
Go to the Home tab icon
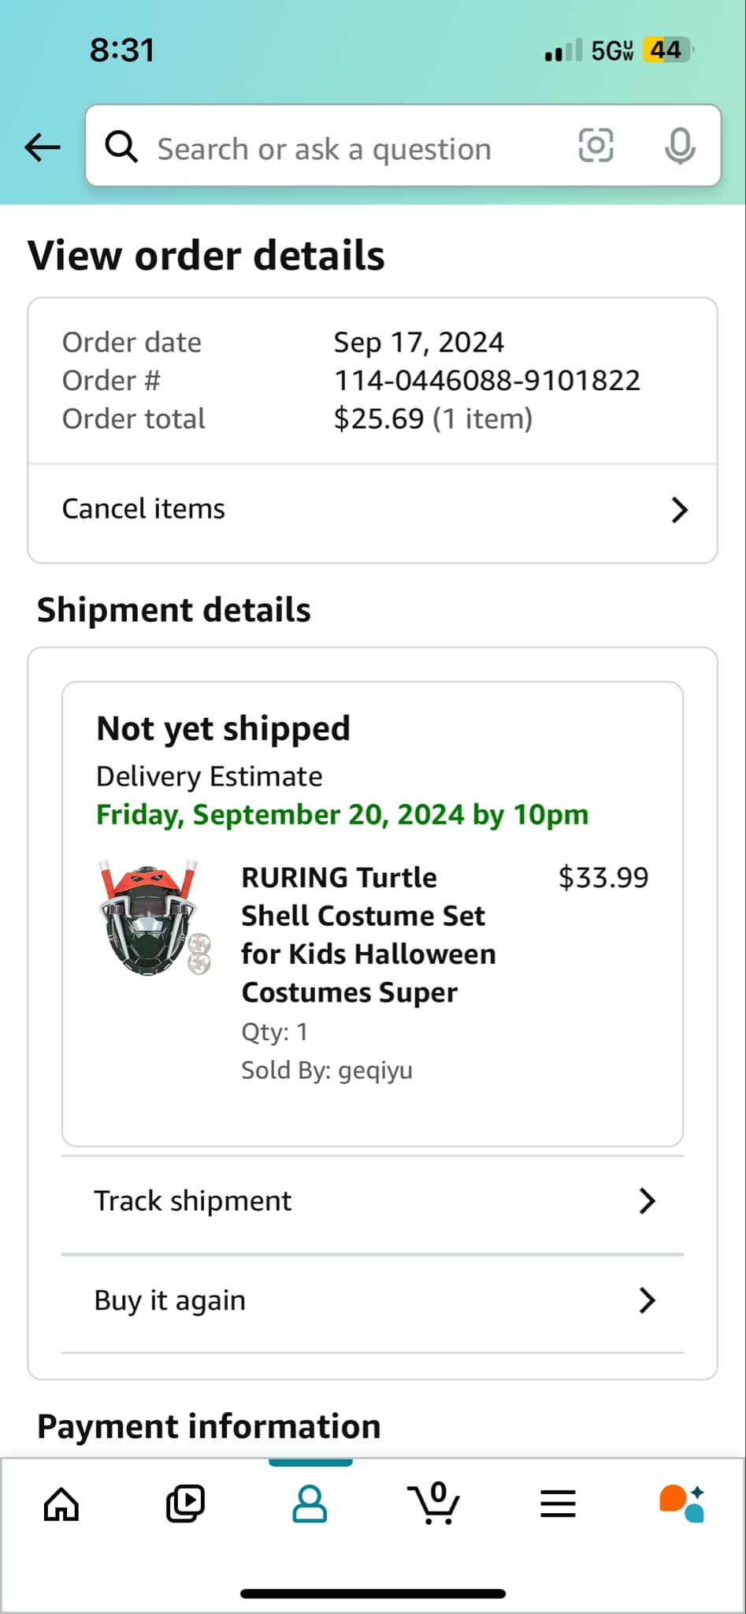[x=61, y=1504]
